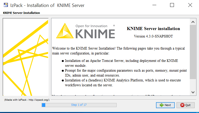
Task: Click the 'Made with IzPack' footer text
Action: (27, 100)
